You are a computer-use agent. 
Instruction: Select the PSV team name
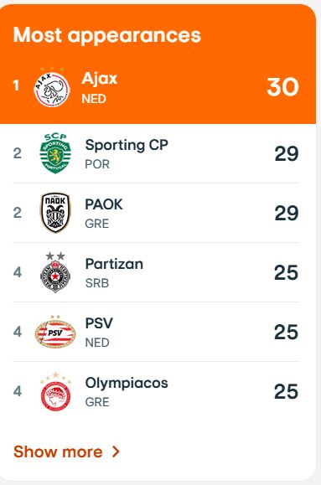pos(99,323)
